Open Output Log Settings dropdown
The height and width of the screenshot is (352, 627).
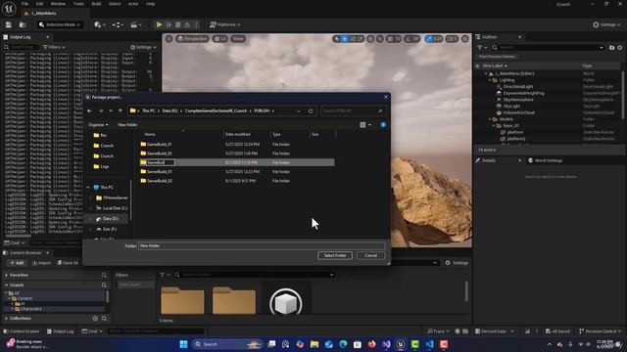[x=143, y=47]
